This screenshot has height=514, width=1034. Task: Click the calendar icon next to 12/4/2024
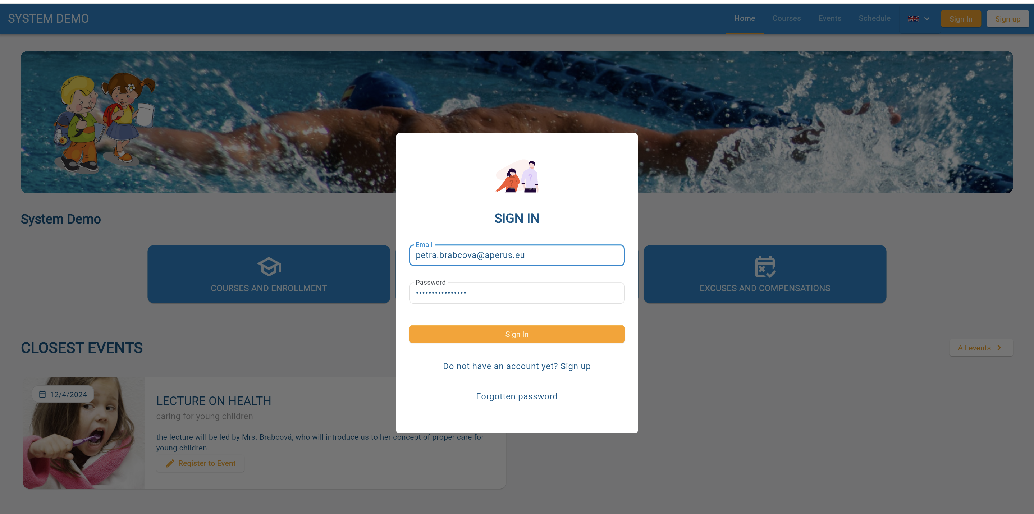(x=42, y=394)
